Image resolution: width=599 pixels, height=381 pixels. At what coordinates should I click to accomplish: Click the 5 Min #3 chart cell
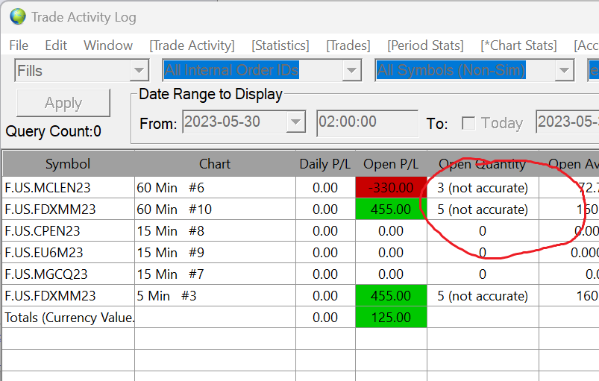pyautogui.click(x=215, y=296)
